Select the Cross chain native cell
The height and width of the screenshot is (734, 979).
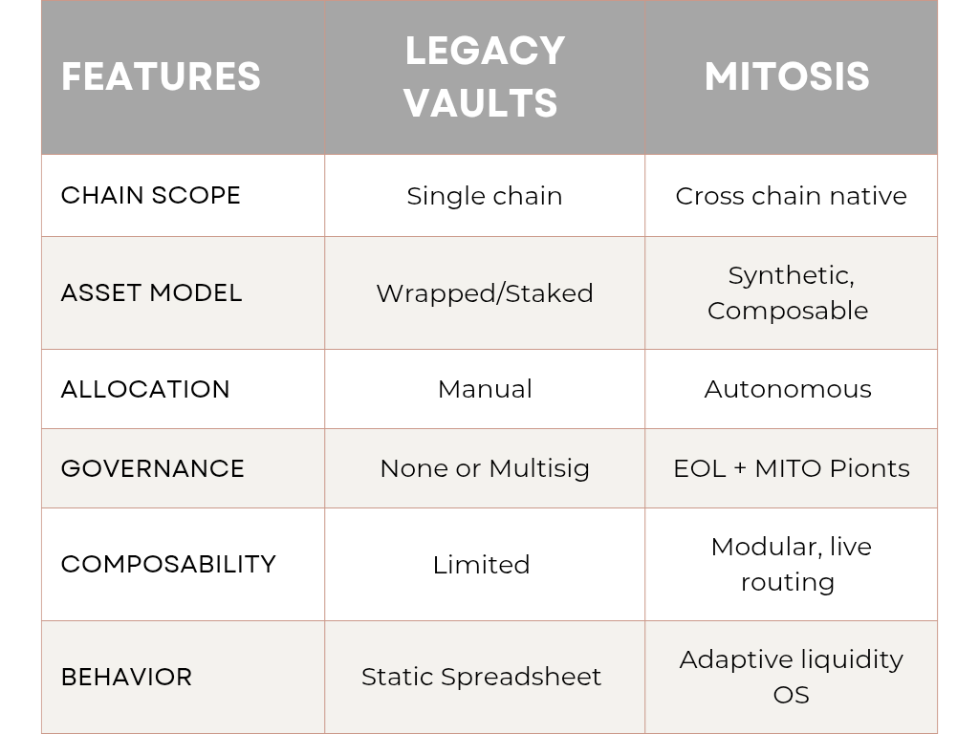[x=791, y=195]
